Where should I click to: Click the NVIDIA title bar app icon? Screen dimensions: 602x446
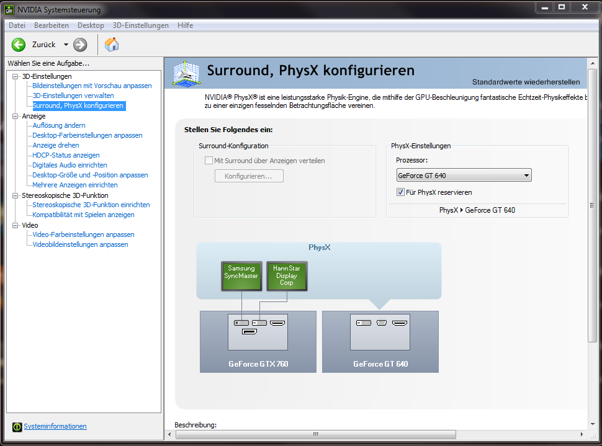[9, 9]
